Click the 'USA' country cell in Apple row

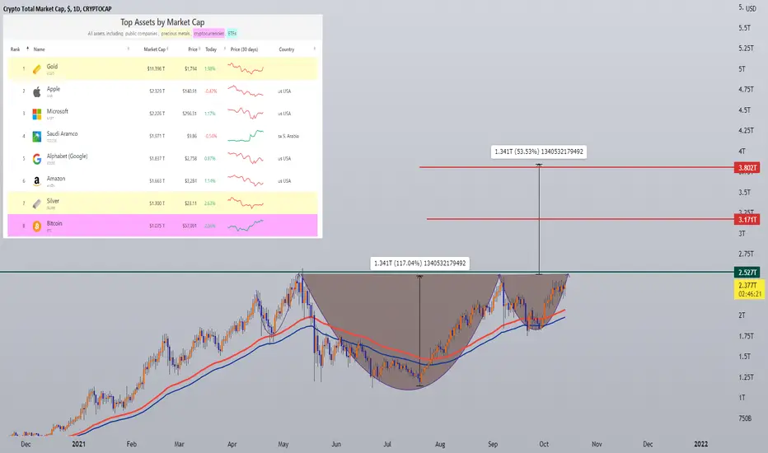(x=284, y=91)
